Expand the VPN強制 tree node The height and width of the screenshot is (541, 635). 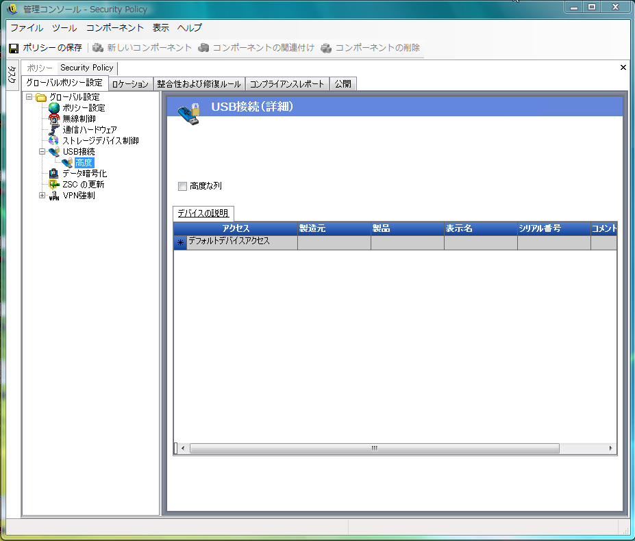pyautogui.click(x=42, y=196)
